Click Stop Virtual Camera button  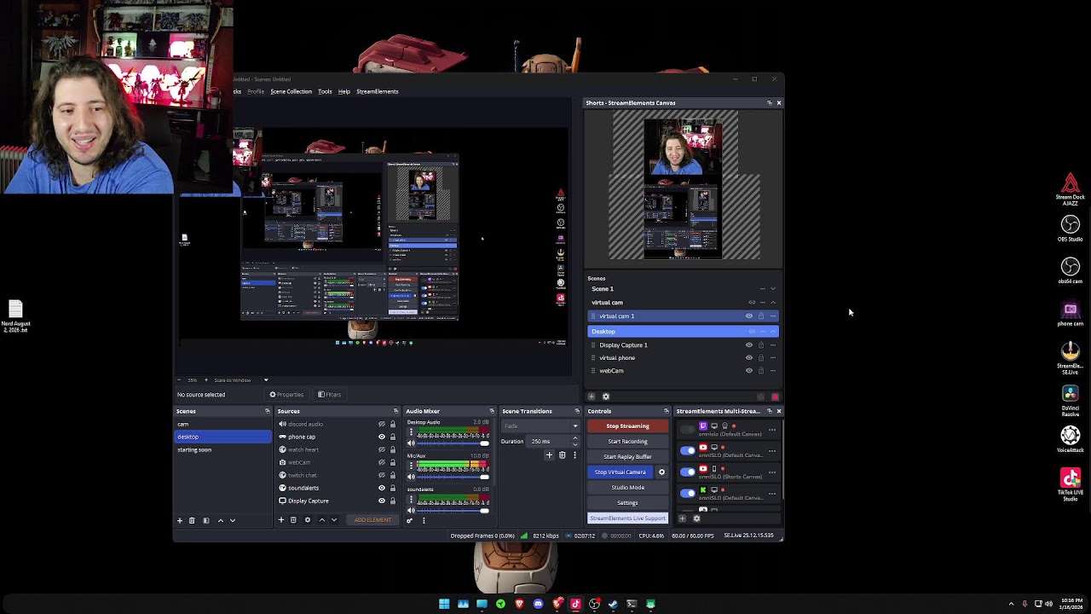pos(621,472)
